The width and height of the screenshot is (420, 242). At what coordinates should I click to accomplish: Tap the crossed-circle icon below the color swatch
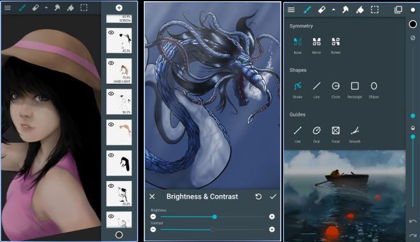coord(413,38)
